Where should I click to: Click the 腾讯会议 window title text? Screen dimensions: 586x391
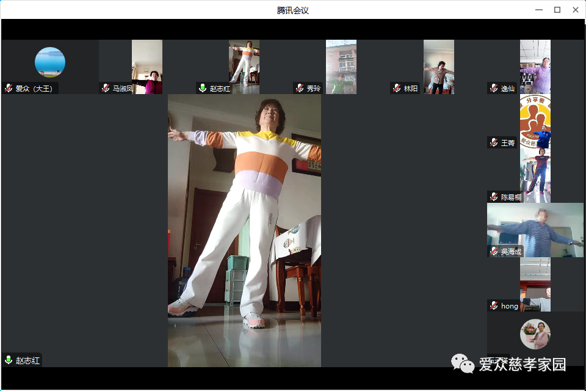(293, 10)
